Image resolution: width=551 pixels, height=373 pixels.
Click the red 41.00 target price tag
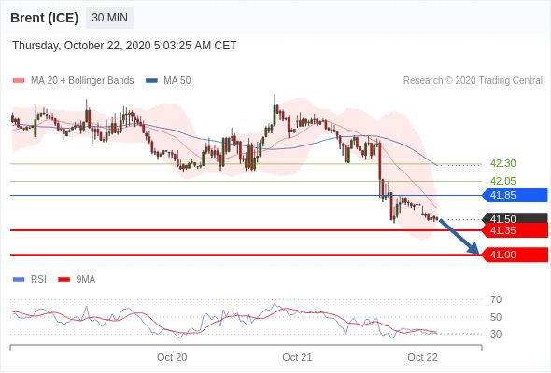point(515,255)
